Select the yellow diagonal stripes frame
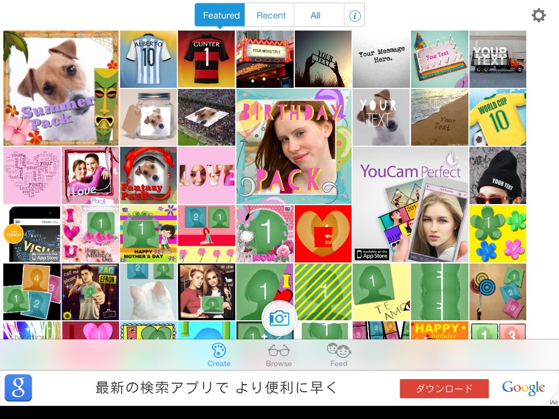The width and height of the screenshot is (559, 419). (323, 292)
